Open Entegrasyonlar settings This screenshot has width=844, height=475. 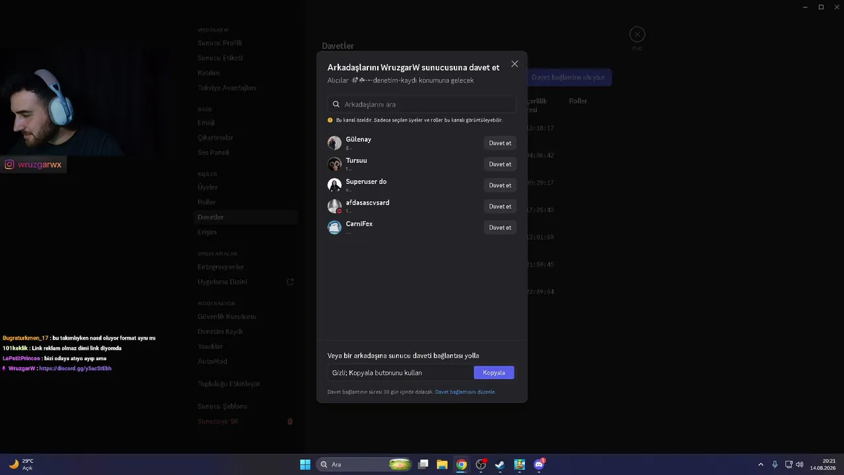pos(221,267)
